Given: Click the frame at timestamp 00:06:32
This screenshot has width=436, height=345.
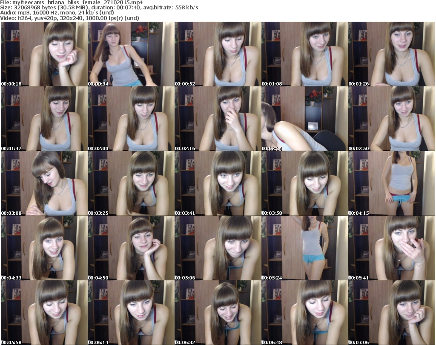Looking at the screenshot, I should [x=218, y=313].
